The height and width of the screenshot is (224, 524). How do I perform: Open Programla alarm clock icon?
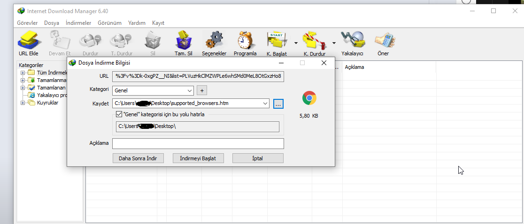pyautogui.click(x=245, y=39)
